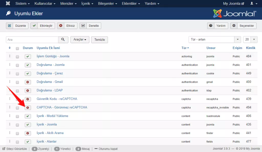
Task: Open the Tür - artan sort dropdown
Action: (x=215, y=39)
